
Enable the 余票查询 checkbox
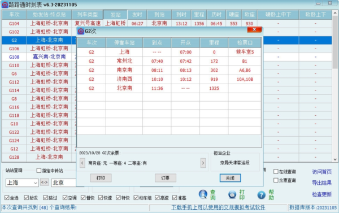[276, 180]
